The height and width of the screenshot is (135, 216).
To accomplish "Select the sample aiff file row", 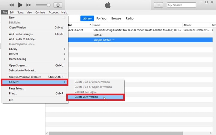I will pos(140,40).
